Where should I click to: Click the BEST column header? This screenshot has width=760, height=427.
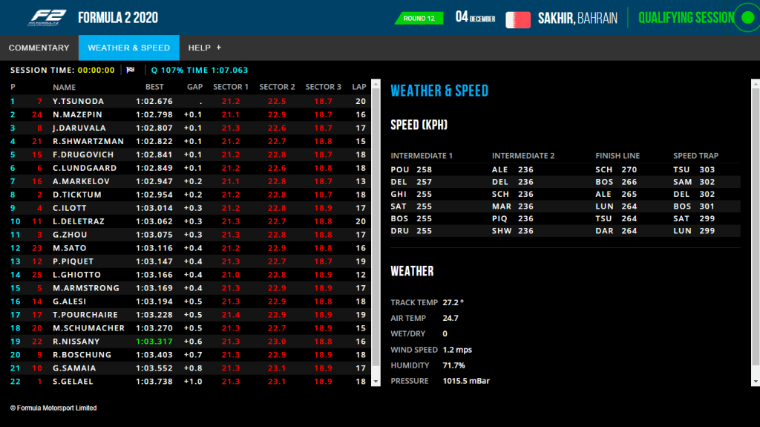(154, 87)
